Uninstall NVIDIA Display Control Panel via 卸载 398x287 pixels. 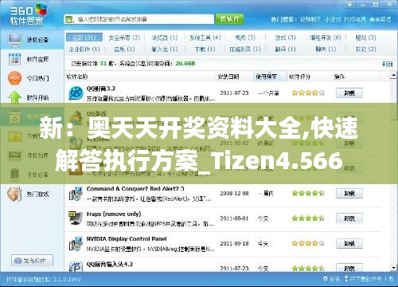(349, 243)
